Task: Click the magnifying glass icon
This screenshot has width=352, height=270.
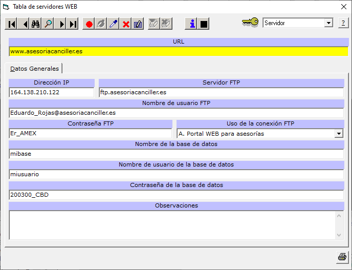Action: point(48,24)
